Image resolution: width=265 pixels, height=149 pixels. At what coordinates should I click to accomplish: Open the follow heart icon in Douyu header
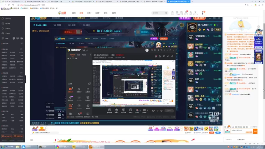point(177,12)
